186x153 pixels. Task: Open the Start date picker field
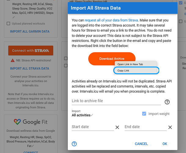tap(93, 127)
